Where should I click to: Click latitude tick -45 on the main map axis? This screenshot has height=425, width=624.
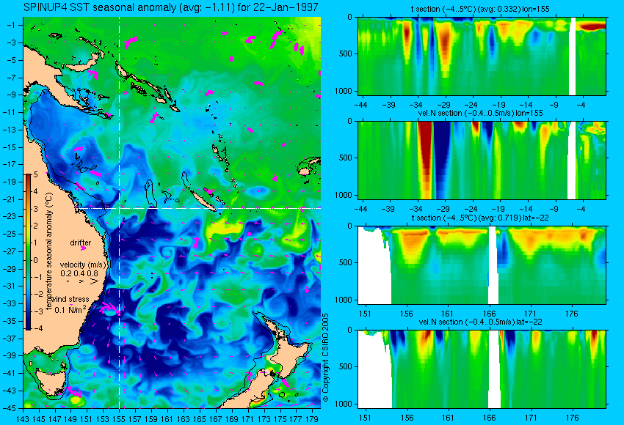point(11,408)
